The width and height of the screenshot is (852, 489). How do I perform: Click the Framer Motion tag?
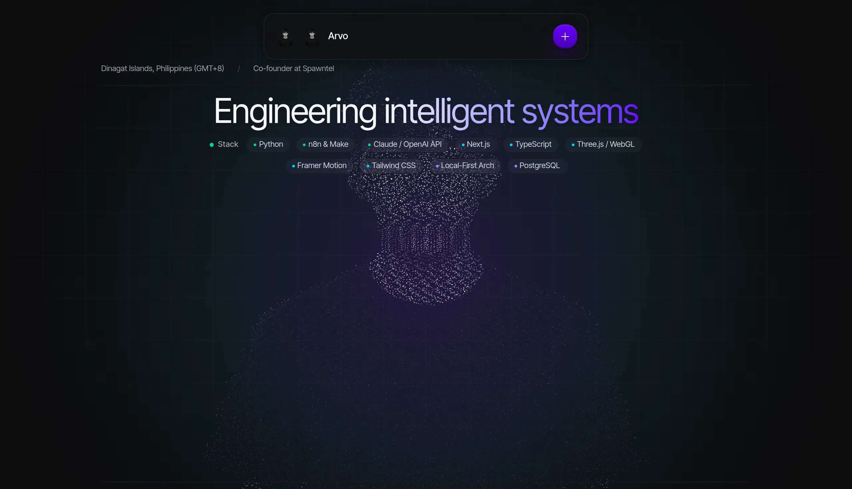[319, 166]
